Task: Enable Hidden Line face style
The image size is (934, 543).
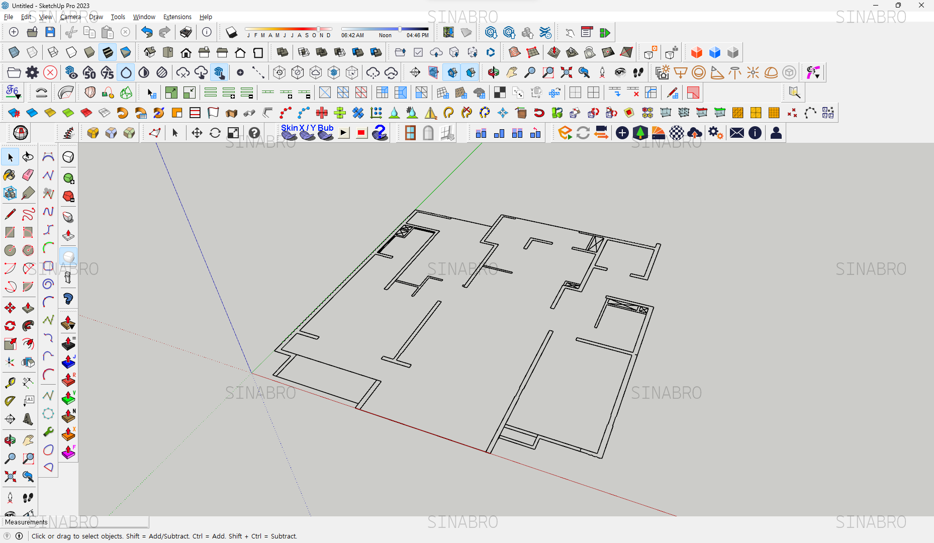Action: pos(71,52)
